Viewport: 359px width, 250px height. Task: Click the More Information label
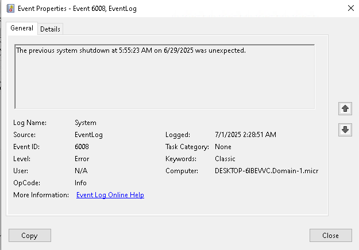[x=41, y=195]
